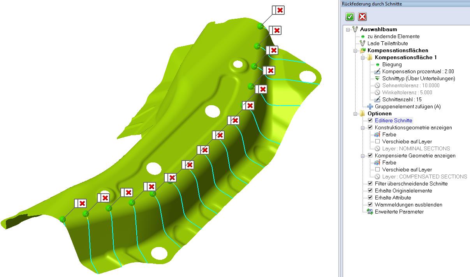Screen dimensions: 470x277
Task: Select the Biegung tree entry
Action: (392, 64)
